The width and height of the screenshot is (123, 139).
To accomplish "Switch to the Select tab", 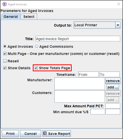I will coord(29,17).
